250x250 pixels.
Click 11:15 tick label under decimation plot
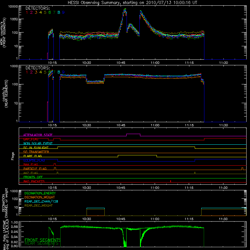point(189,219)
